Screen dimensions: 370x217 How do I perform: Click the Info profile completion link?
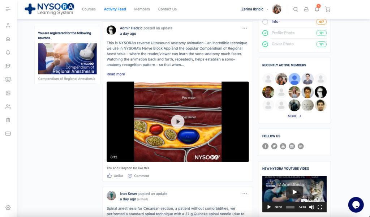click(x=275, y=21)
